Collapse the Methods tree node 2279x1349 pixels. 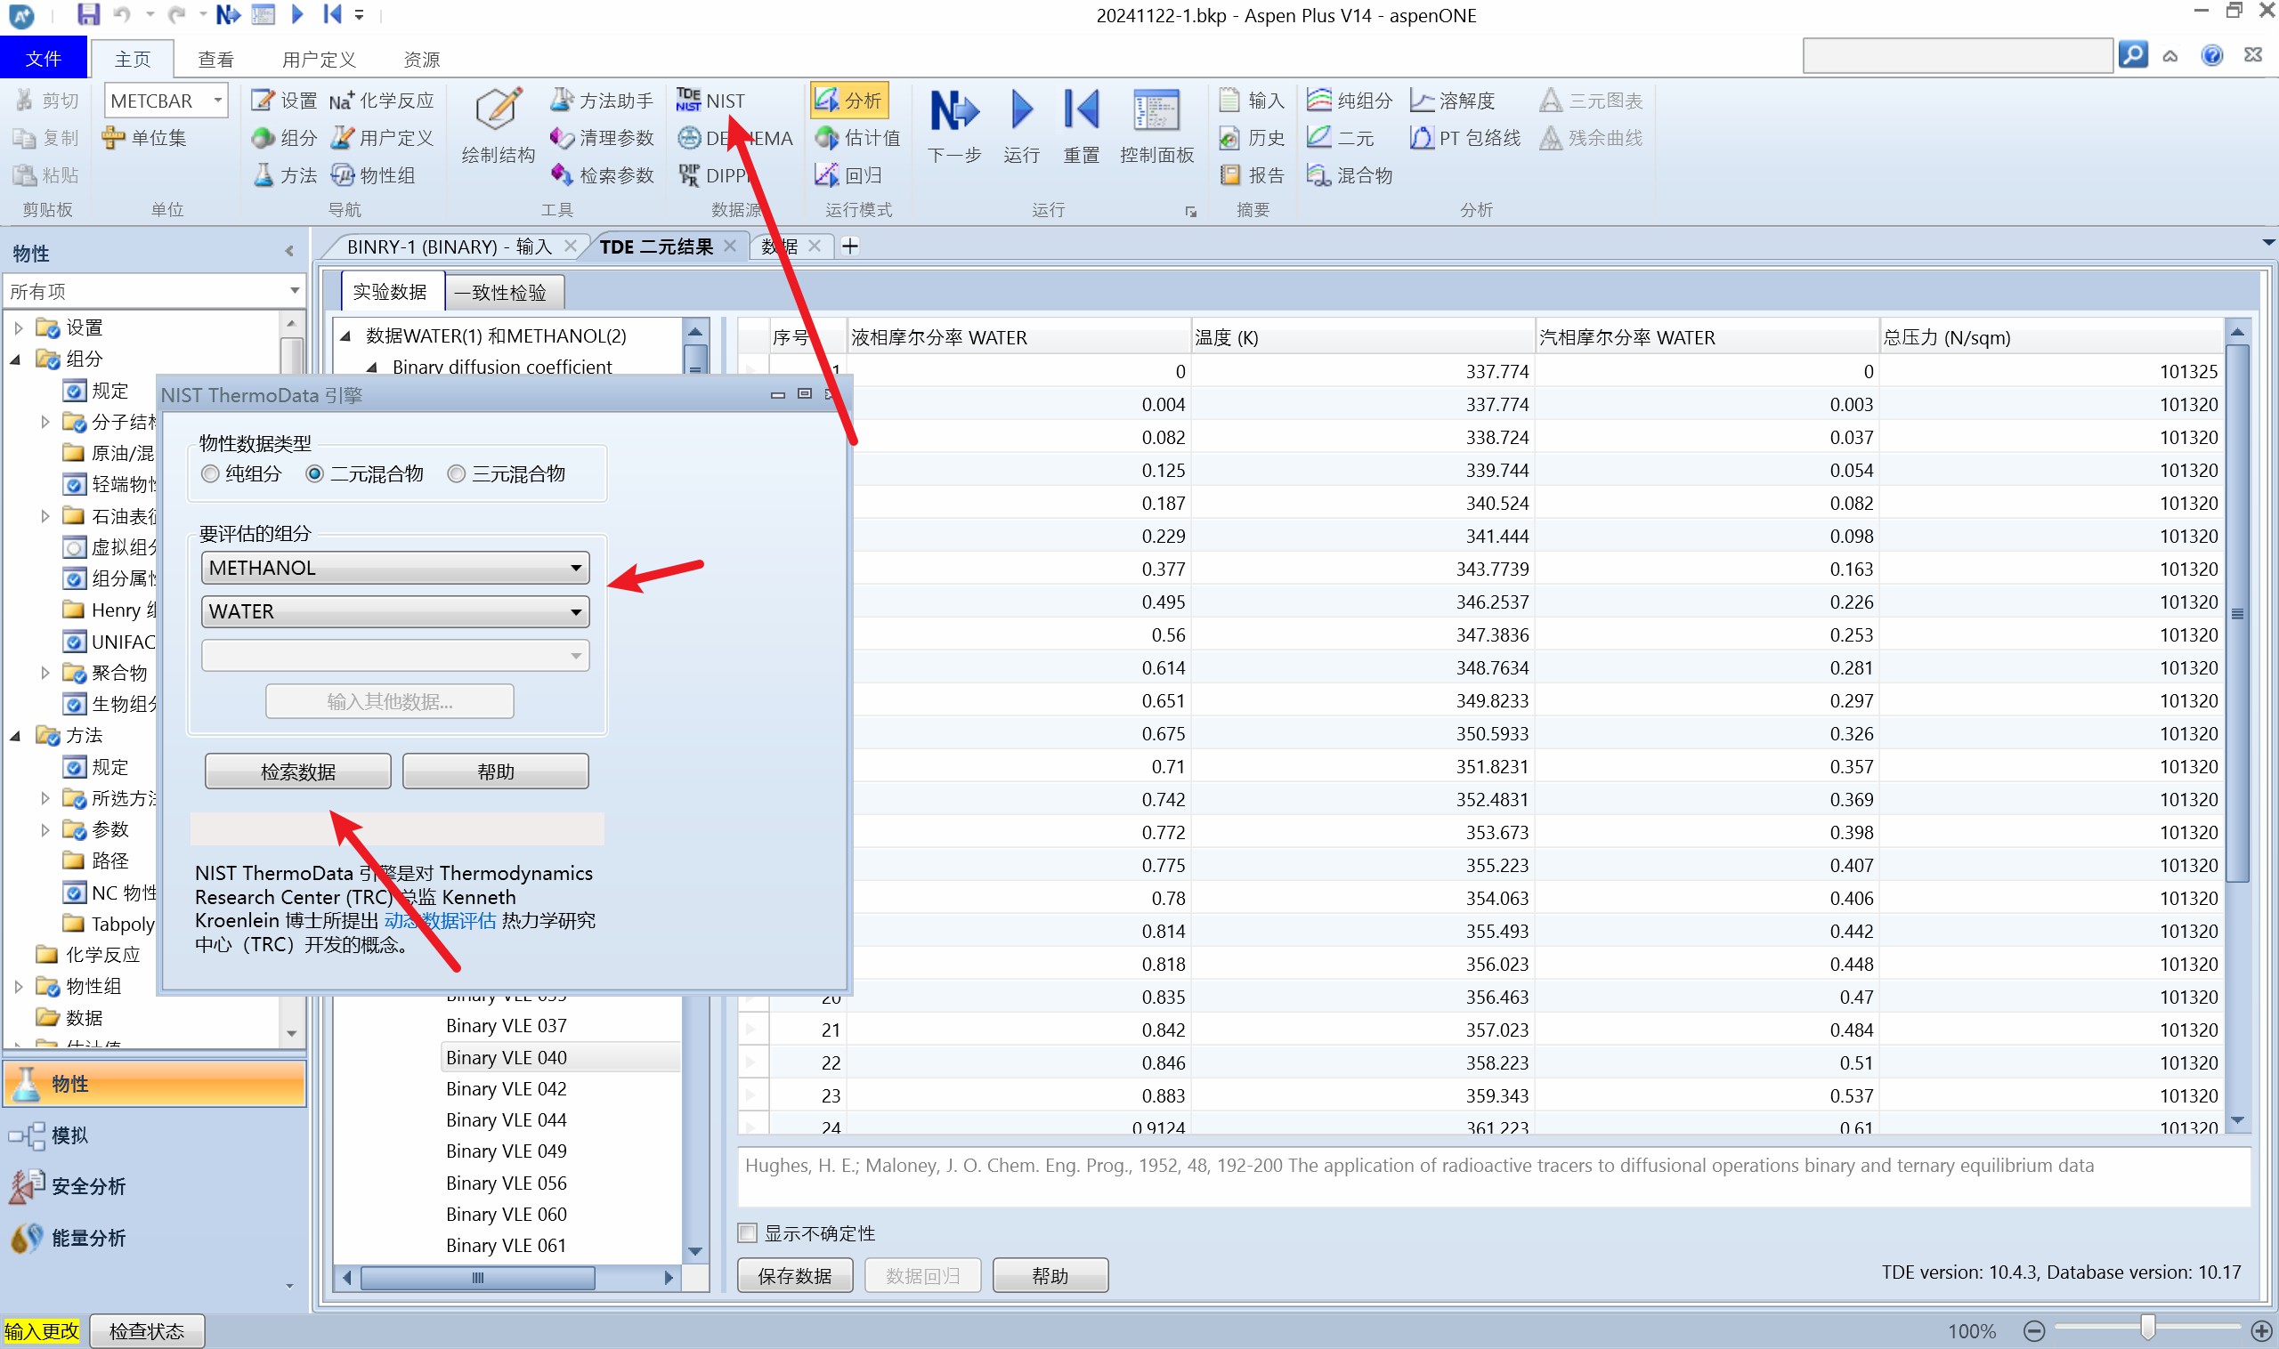(x=15, y=735)
